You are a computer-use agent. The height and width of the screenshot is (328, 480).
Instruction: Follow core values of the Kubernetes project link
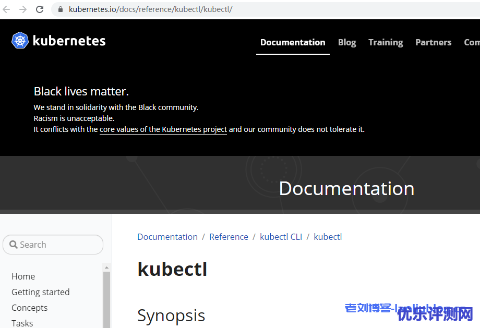point(163,129)
